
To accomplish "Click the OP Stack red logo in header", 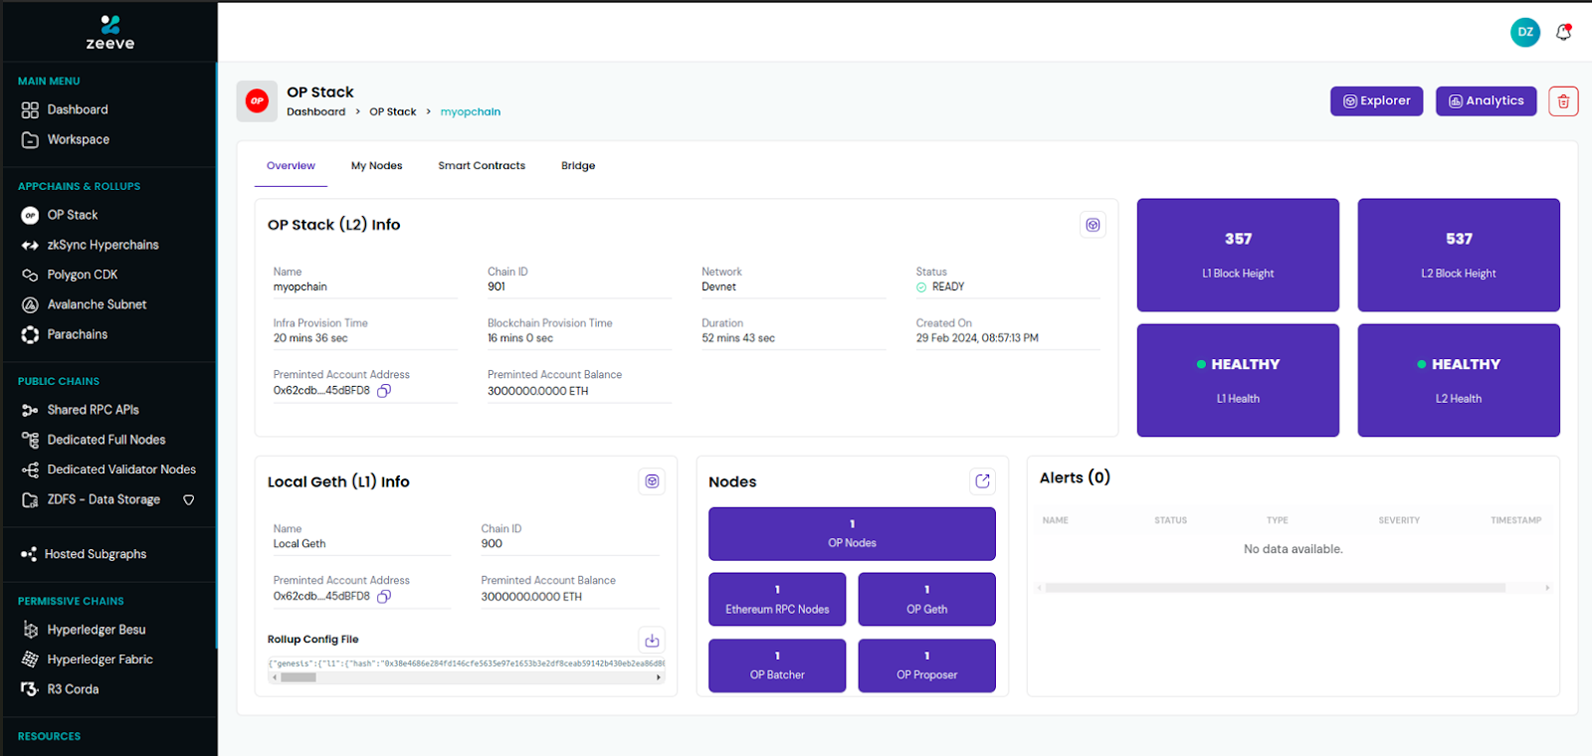I will 257,100.
